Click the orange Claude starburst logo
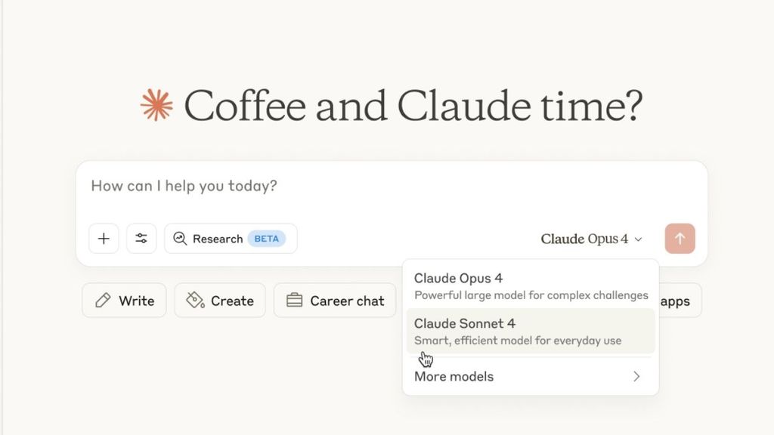 pos(157,105)
